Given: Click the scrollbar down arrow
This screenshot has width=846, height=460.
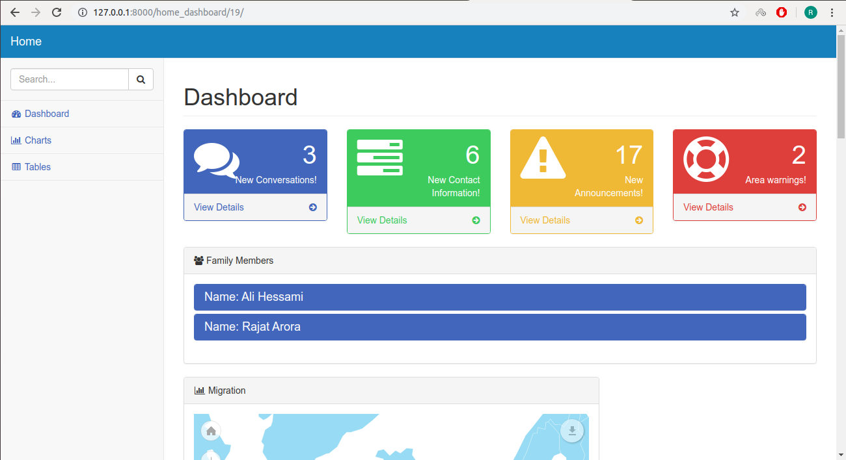Looking at the screenshot, I should [841, 454].
